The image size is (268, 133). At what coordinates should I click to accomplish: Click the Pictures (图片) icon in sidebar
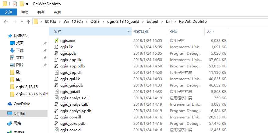pos(12,65)
